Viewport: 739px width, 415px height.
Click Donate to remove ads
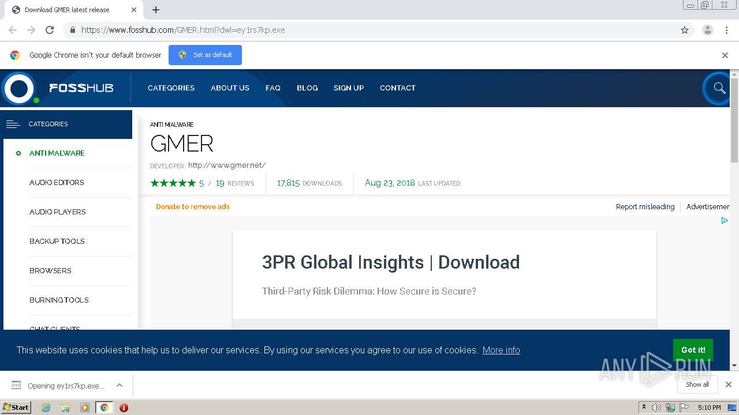tap(193, 207)
